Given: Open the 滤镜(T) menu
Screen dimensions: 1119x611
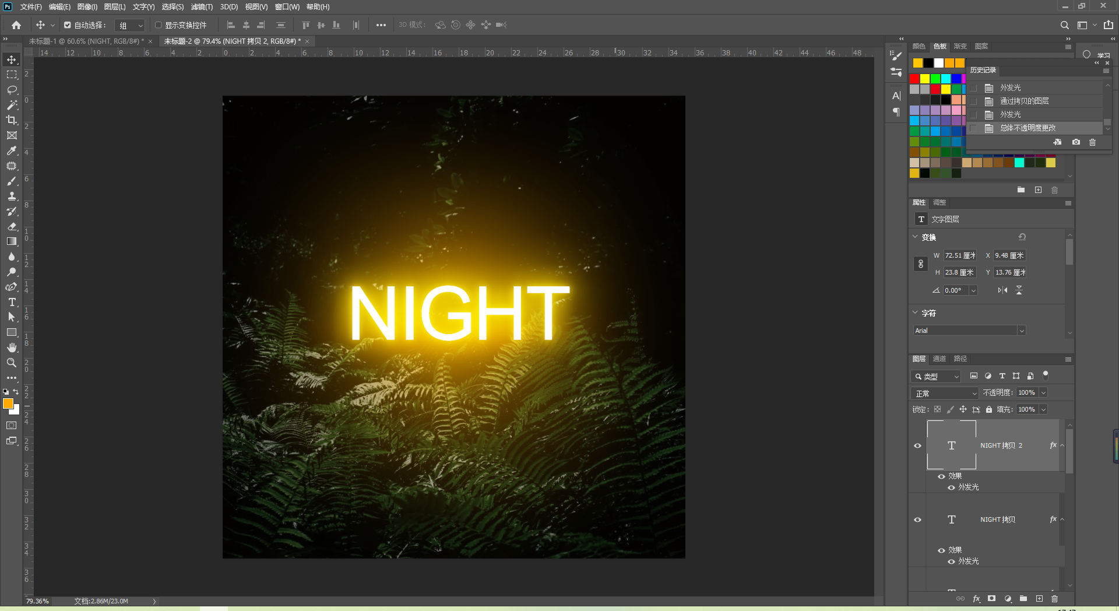Looking at the screenshot, I should [x=202, y=7].
